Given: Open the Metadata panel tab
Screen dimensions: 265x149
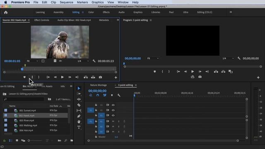Looking at the screenshot, I should (x=104, y=20).
